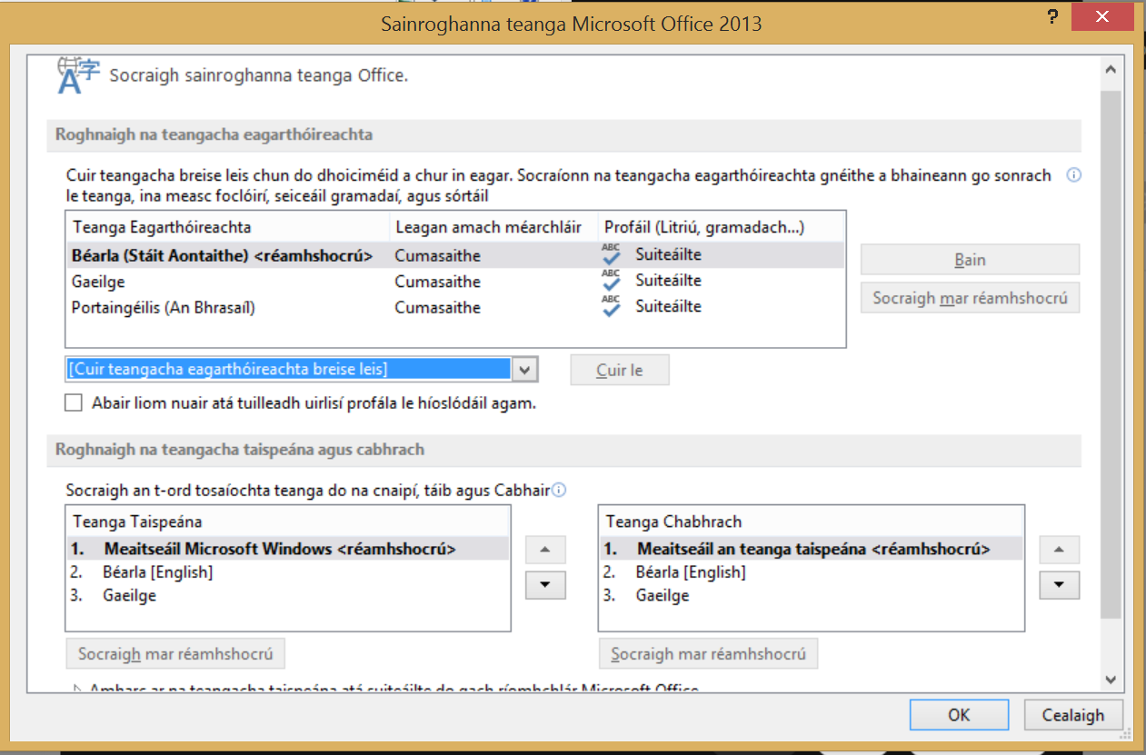Confirm with the OK button
This screenshot has height=755, width=1146.
coord(959,715)
